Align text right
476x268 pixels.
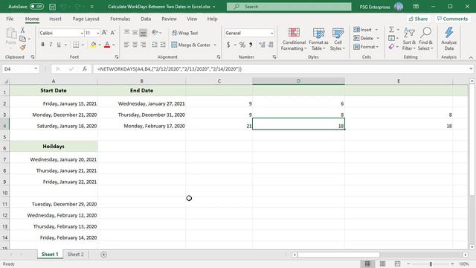[x=143, y=45]
